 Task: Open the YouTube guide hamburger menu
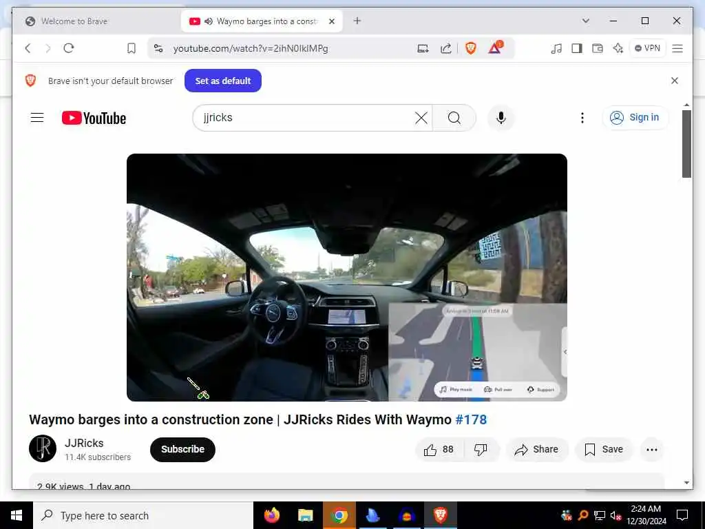[x=37, y=118]
